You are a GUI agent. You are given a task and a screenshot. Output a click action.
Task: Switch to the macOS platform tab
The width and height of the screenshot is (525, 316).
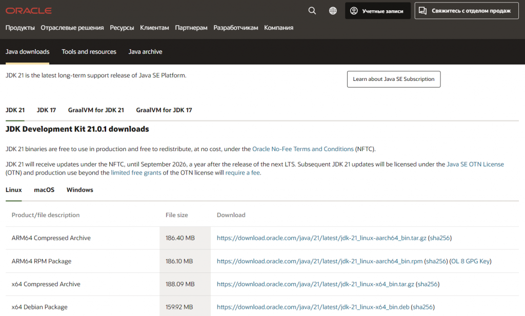click(44, 190)
